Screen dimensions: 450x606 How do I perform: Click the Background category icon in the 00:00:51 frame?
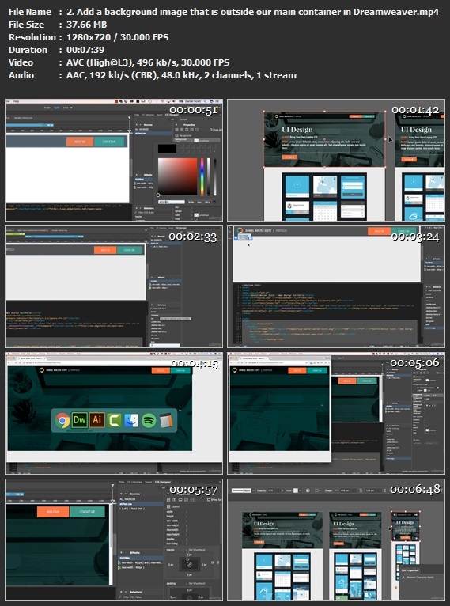click(x=192, y=130)
